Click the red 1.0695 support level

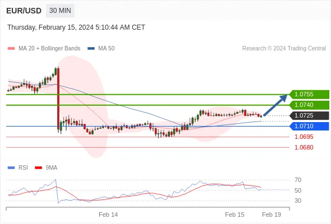[x=304, y=137]
